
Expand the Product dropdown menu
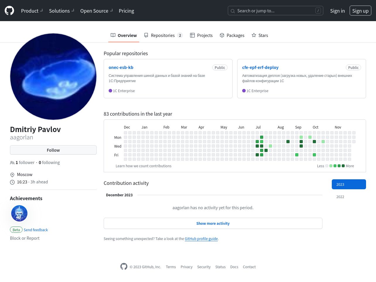(x=32, y=11)
